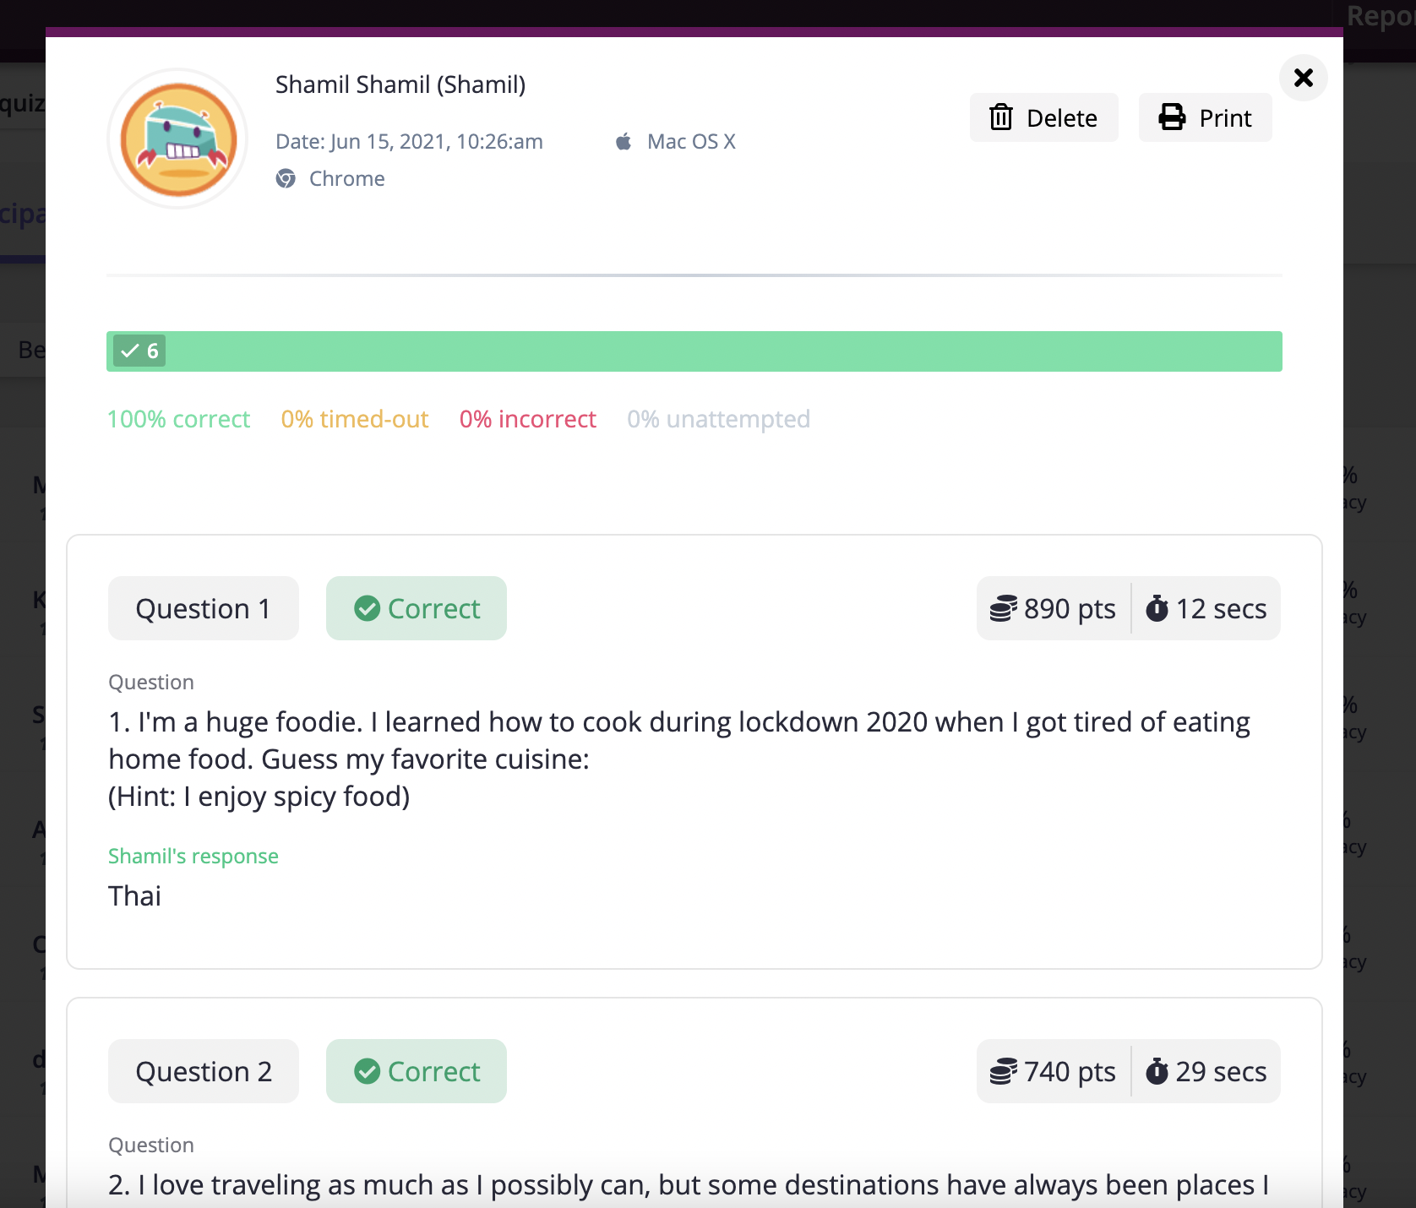Click the Correct badge for Question 1
Screen dimensions: 1416x1208
417,608
